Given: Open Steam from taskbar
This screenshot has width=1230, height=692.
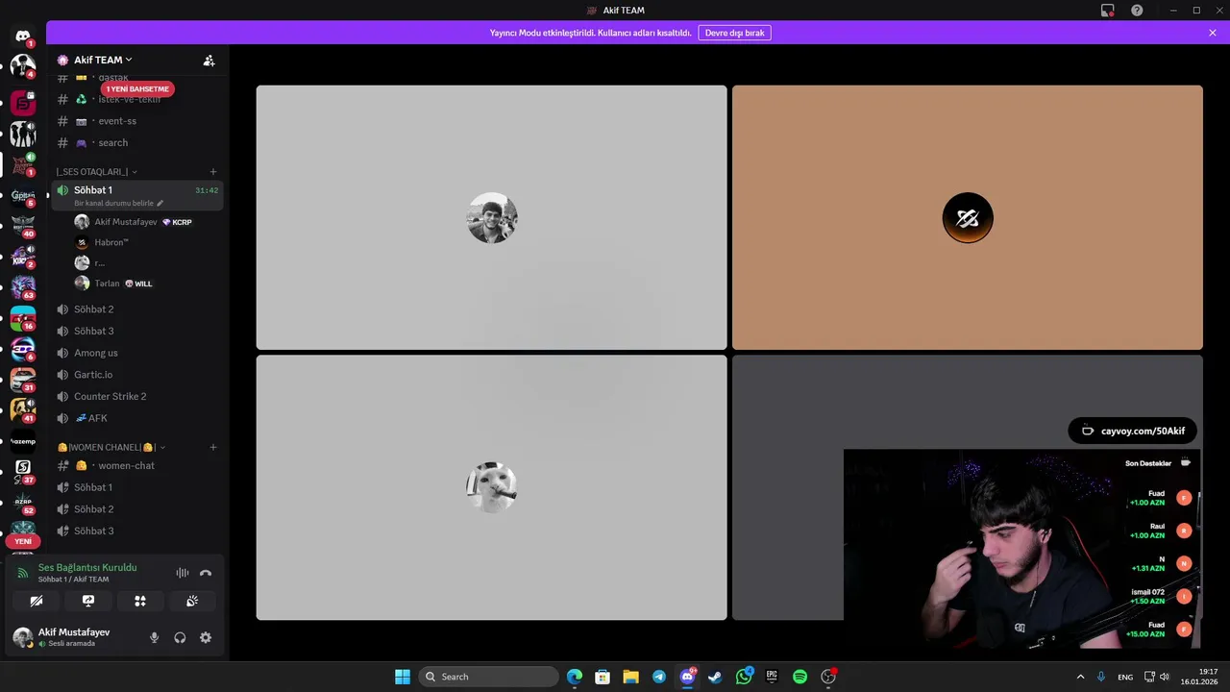Looking at the screenshot, I should tap(715, 677).
